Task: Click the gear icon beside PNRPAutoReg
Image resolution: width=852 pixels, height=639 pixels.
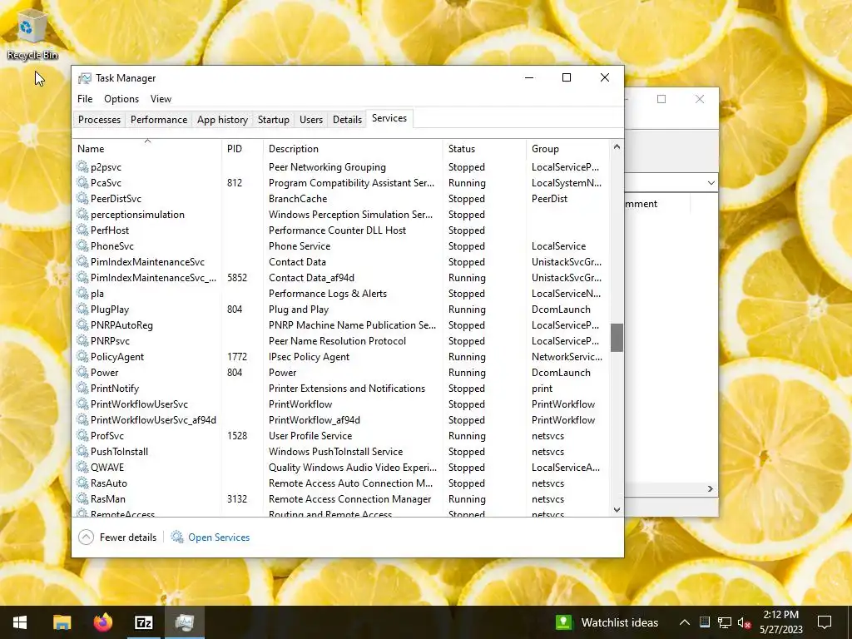Action: pos(82,325)
